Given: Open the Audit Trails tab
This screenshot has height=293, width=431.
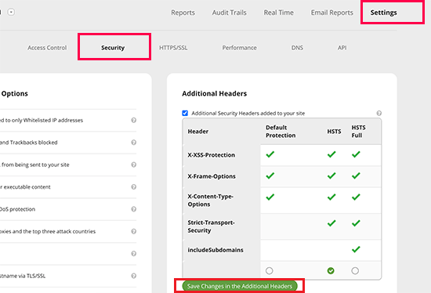Looking at the screenshot, I should click(x=229, y=13).
